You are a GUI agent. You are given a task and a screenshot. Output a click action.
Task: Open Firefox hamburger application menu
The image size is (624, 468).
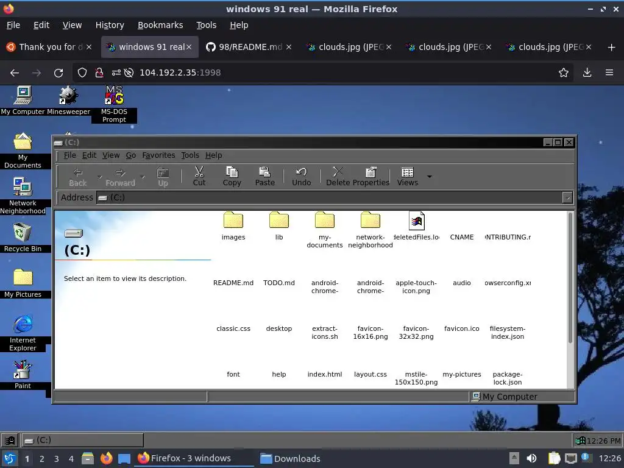(x=609, y=73)
